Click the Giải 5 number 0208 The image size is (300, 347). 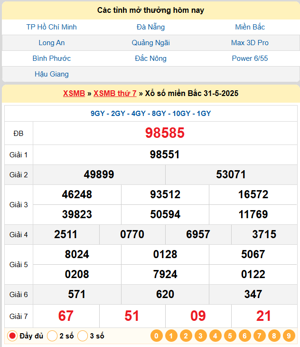pos(77,274)
